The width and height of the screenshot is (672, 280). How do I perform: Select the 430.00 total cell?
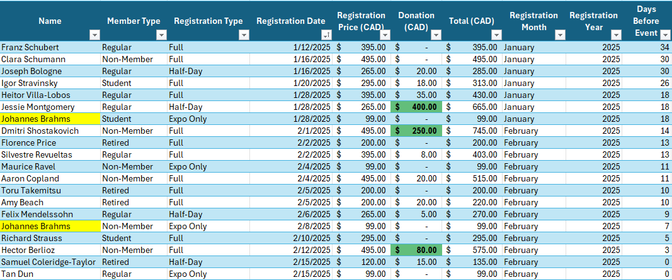coord(472,95)
